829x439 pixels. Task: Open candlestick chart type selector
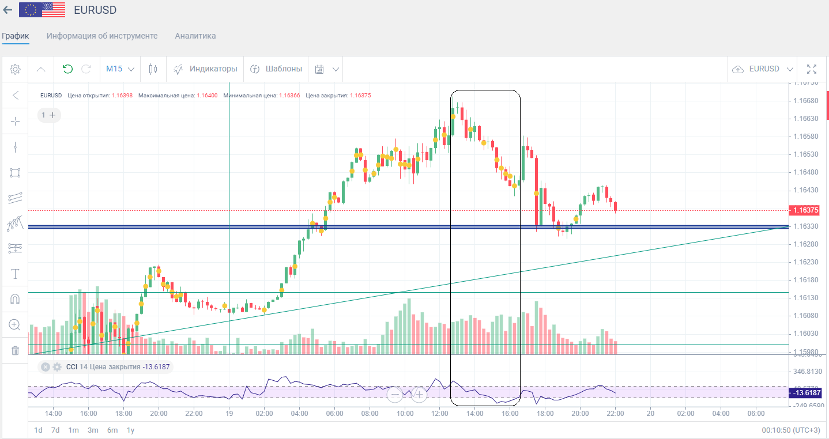coord(153,69)
